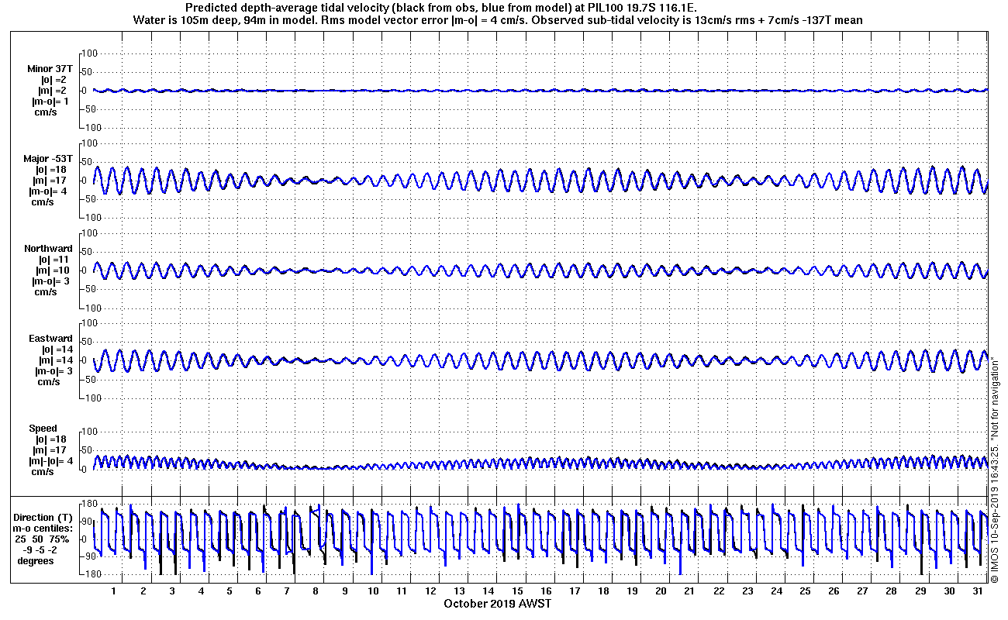This screenshot has width=1008, height=620.
Task: Click the day "1" x-axis tick label
Action: pyautogui.click(x=114, y=591)
